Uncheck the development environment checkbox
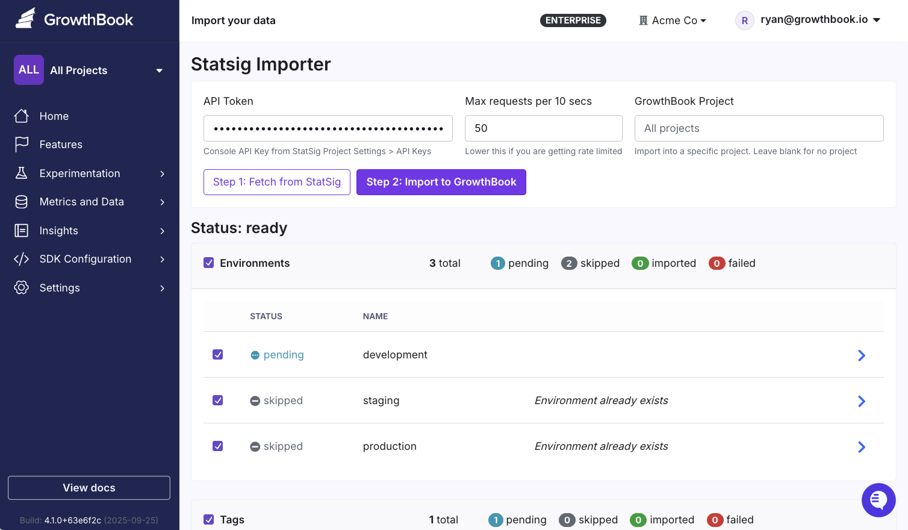 click(218, 355)
